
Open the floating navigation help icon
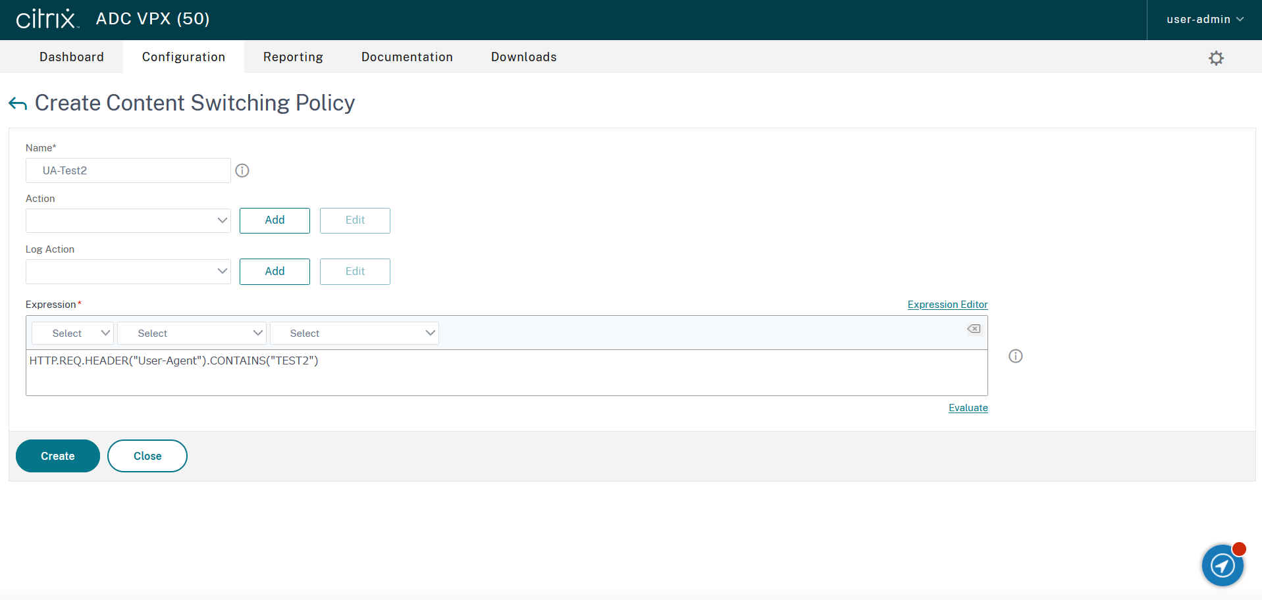pyautogui.click(x=1222, y=565)
